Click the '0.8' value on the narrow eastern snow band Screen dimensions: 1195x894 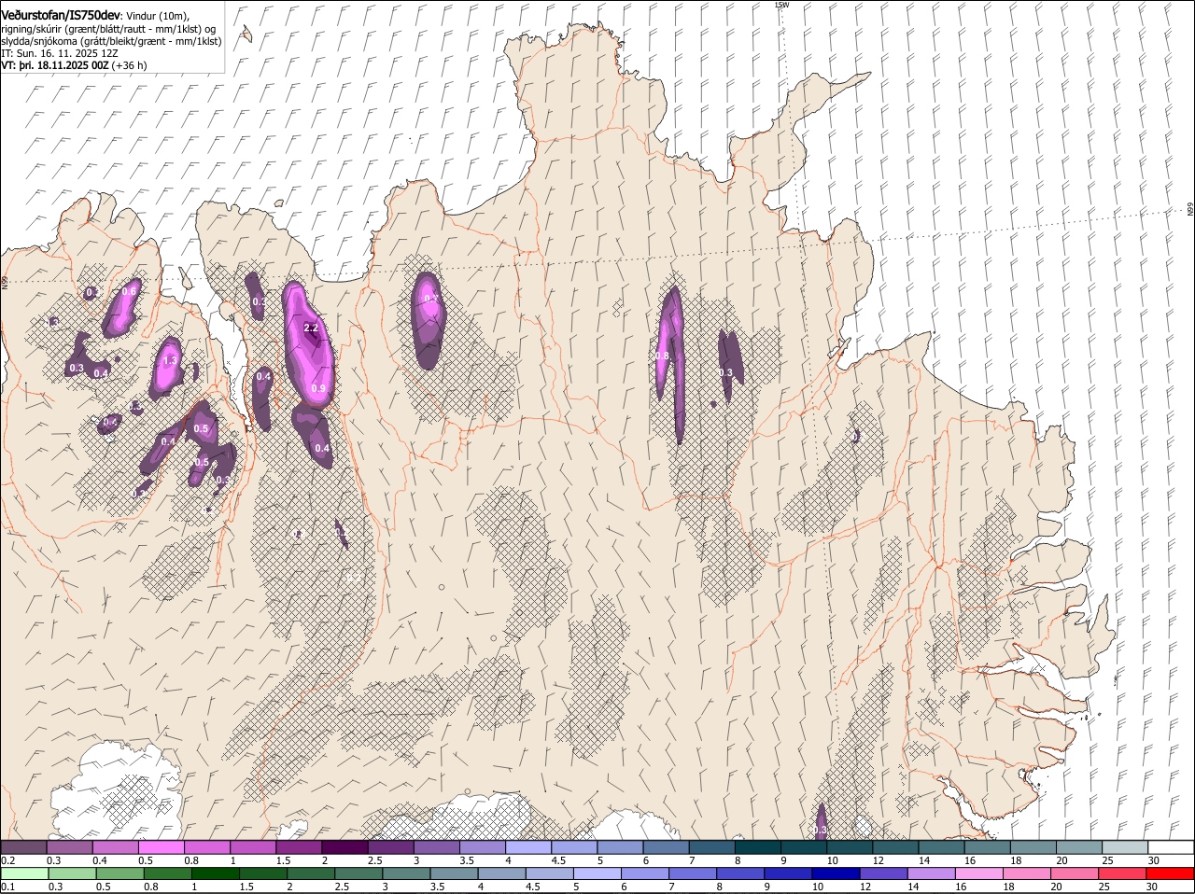coord(663,356)
